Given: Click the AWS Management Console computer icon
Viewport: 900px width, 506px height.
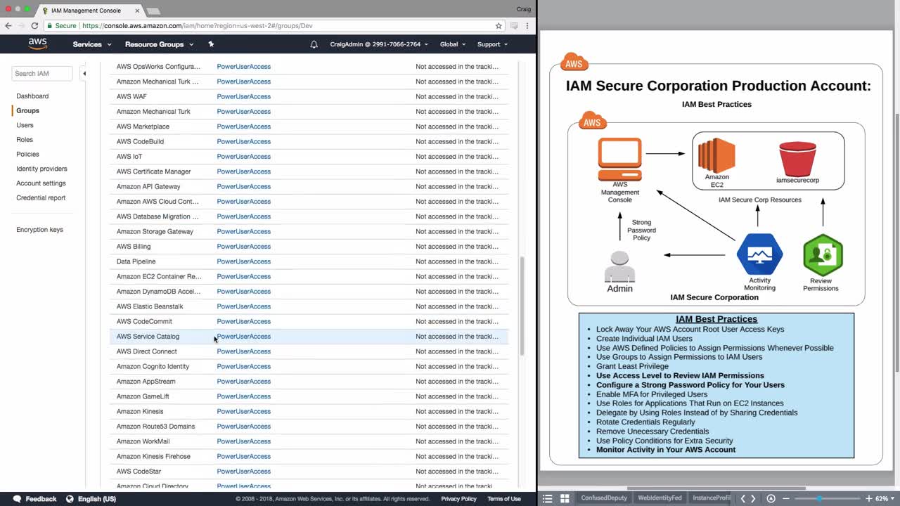Looking at the screenshot, I should (x=619, y=160).
